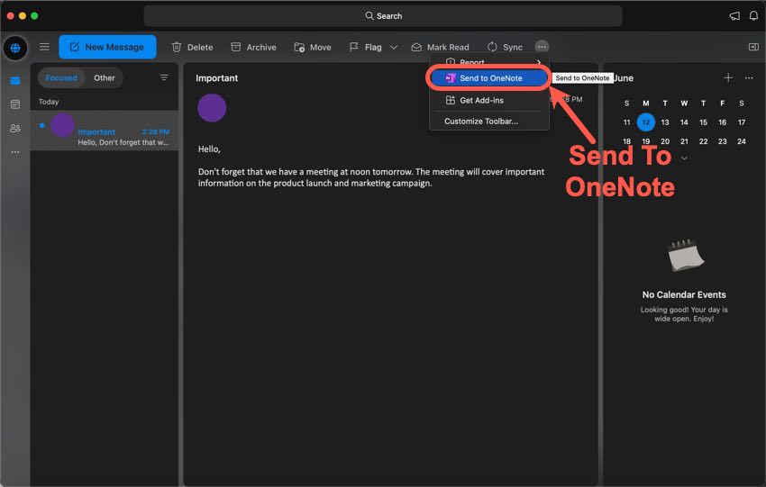Switch to the Focused inbox tab
This screenshot has width=766, height=487.
click(61, 77)
